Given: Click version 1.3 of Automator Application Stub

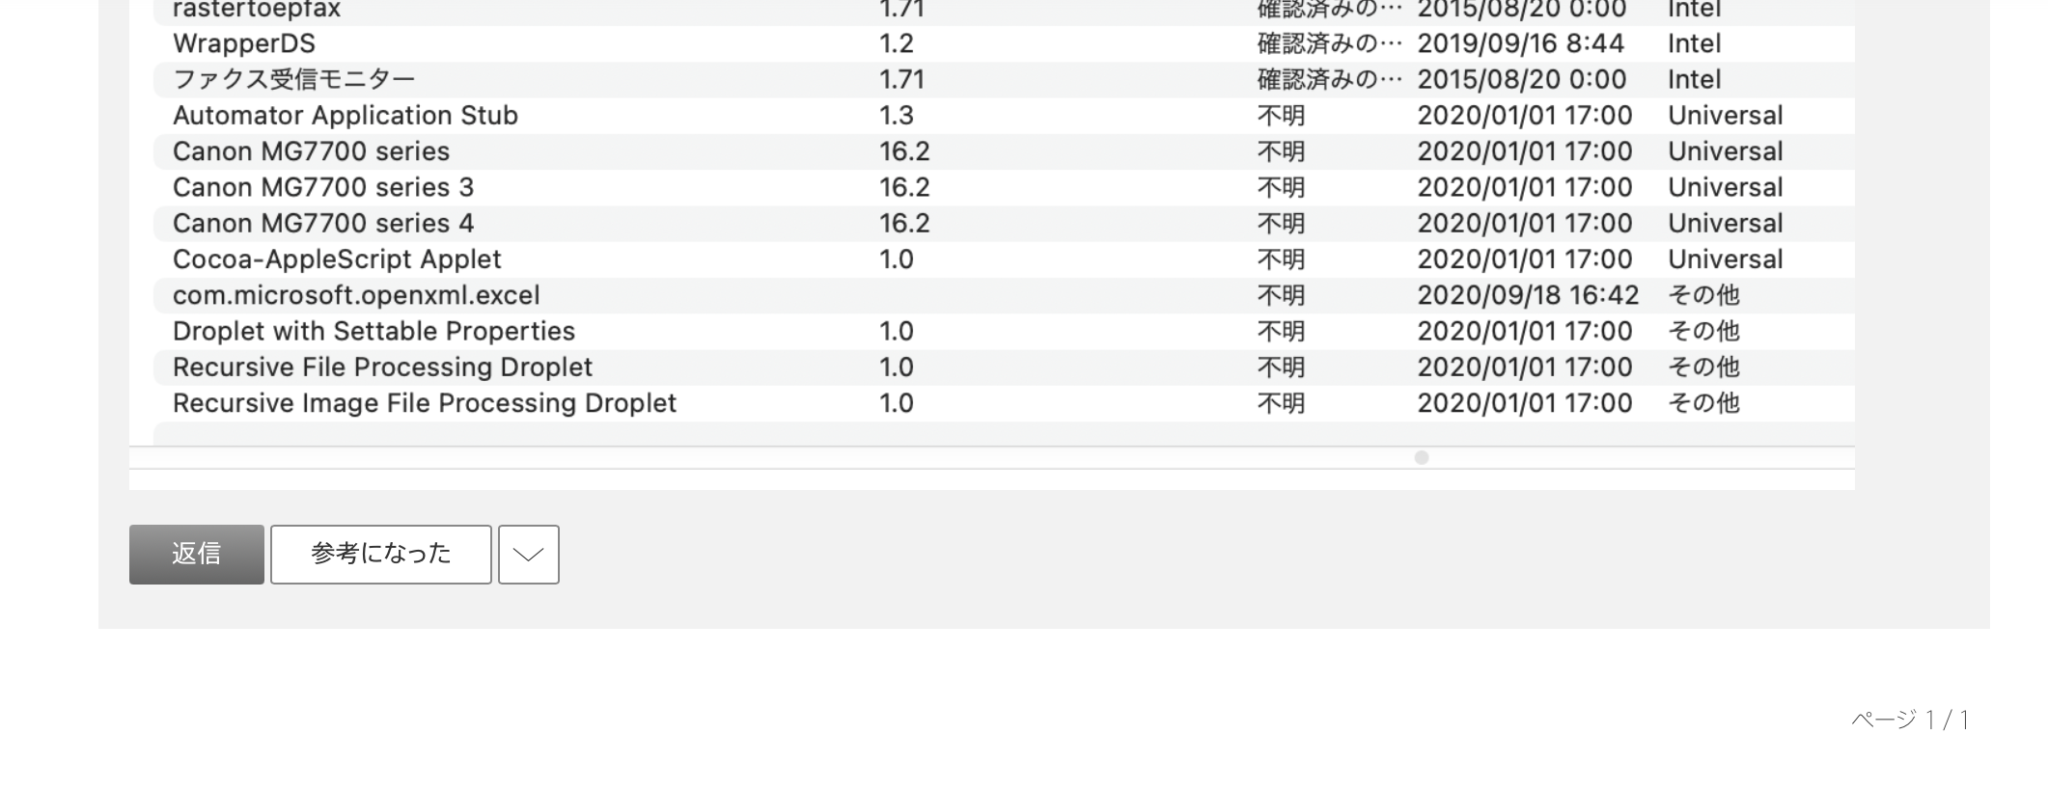Looking at the screenshot, I should [896, 116].
